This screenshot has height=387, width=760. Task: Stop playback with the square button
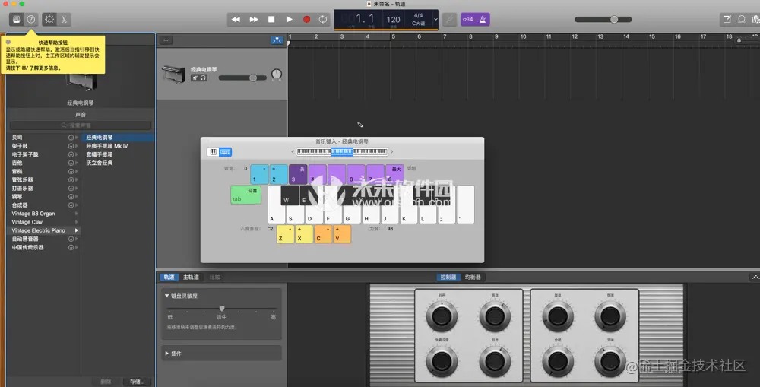(x=271, y=20)
